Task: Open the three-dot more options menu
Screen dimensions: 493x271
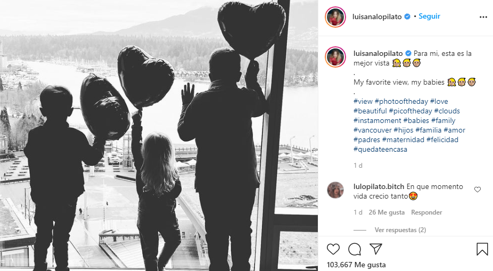Action: tap(483, 17)
